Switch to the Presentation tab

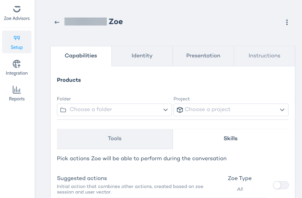pos(203,56)
